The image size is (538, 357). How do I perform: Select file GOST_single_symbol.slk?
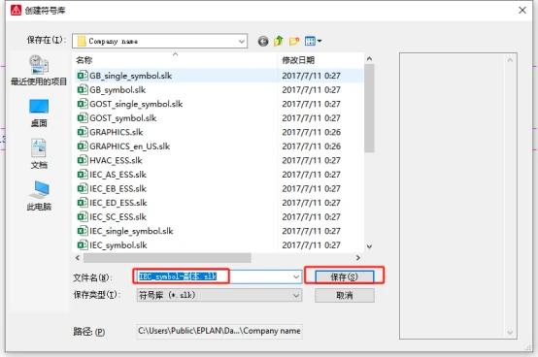(136, 104)
